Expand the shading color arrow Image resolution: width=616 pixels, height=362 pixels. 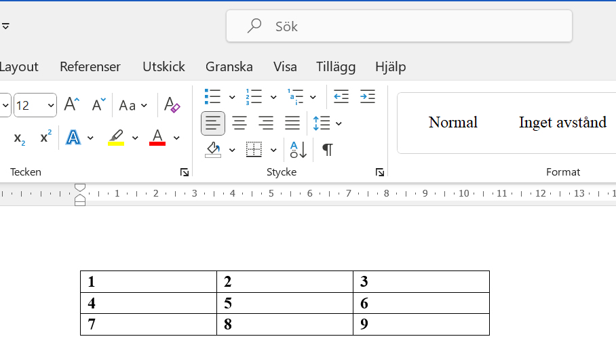tap(232, 150)
